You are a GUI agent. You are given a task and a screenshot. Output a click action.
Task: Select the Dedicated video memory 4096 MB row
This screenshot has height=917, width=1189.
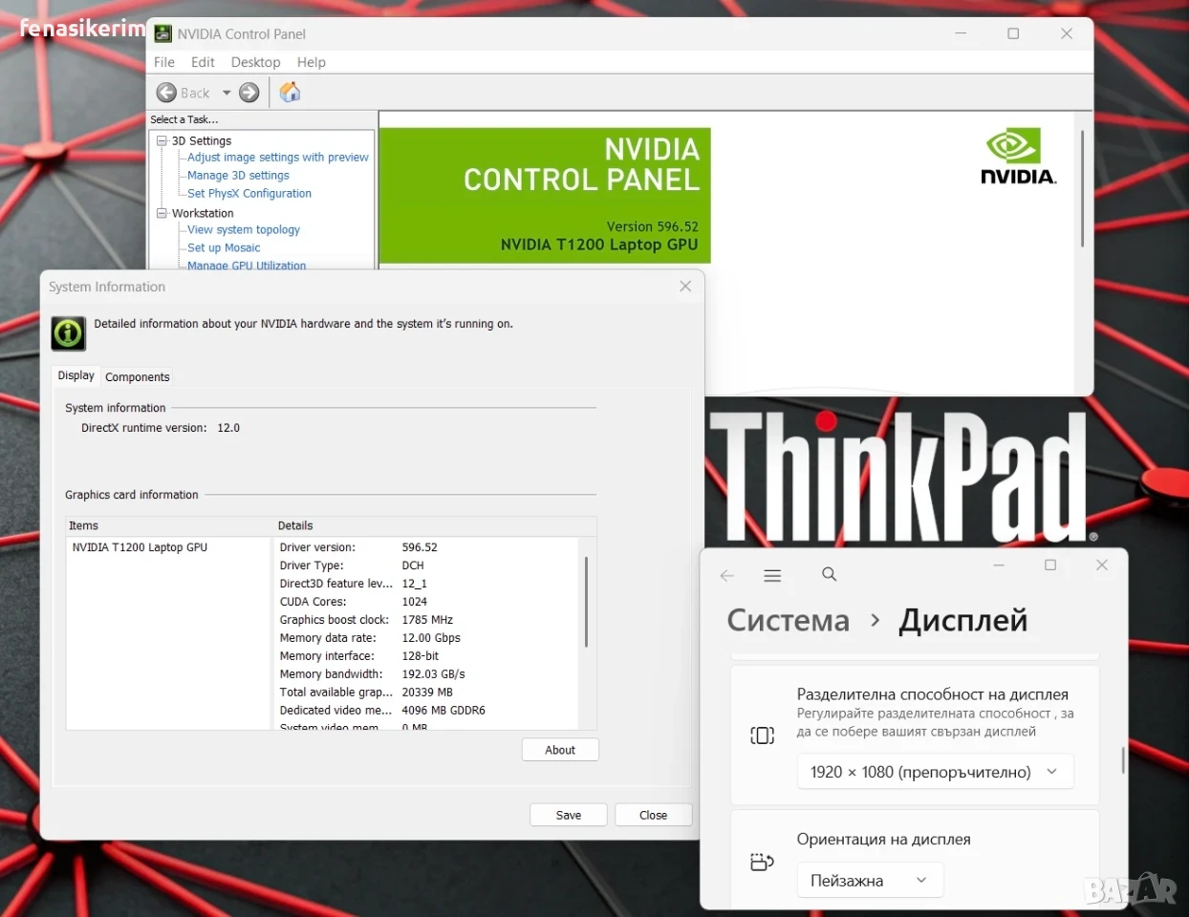click(426, 711)
